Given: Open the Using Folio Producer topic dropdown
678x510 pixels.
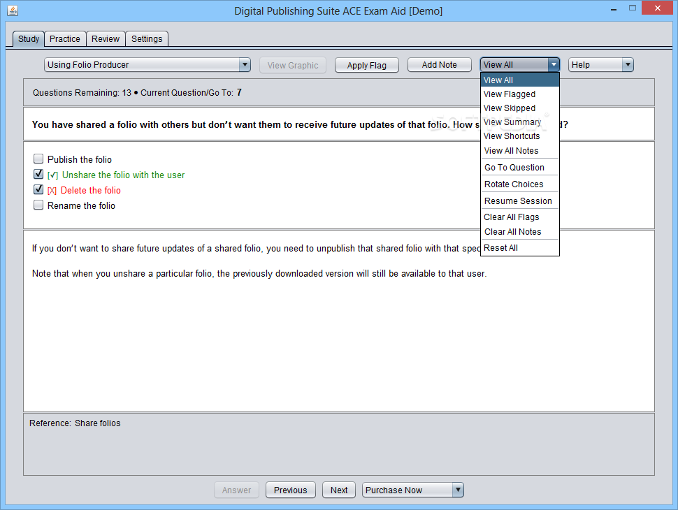Looking at the screenshot, I should (x=147, y=65).
